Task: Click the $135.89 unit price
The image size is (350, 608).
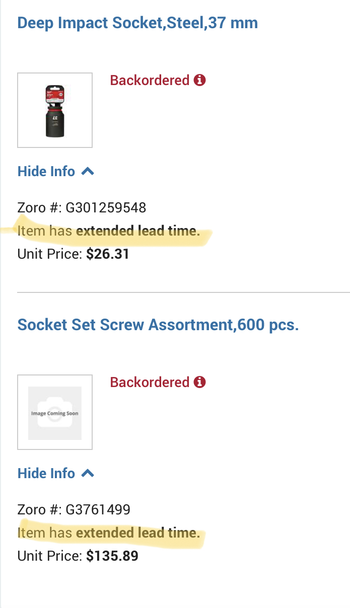Action: point(112,556)
